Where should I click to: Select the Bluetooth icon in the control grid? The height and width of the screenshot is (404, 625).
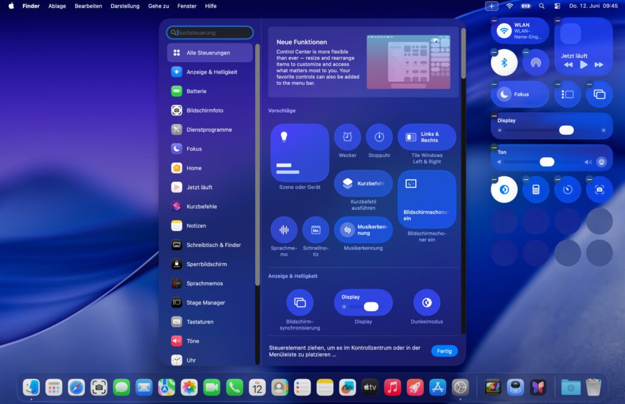click(x=504, y=62)
